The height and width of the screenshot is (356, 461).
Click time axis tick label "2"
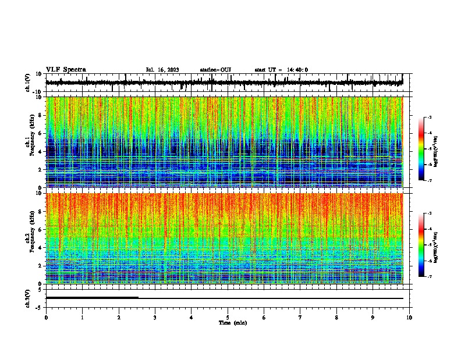(x=119, y=318)
